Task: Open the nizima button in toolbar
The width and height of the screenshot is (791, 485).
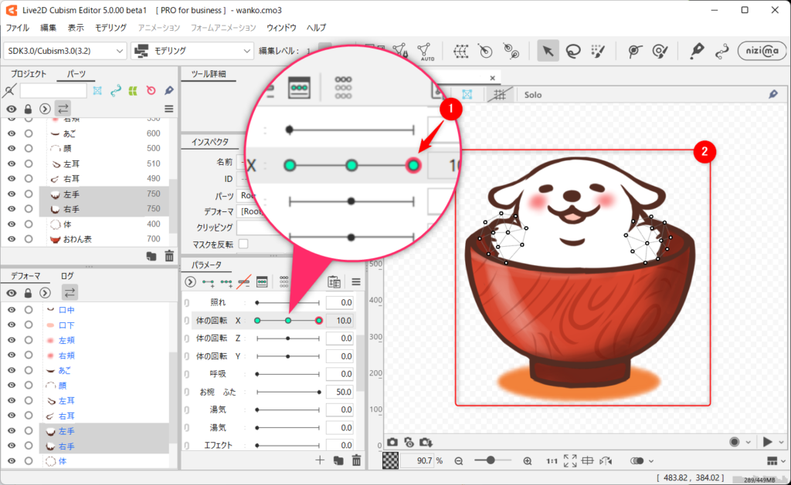Action: coord(761,51)
